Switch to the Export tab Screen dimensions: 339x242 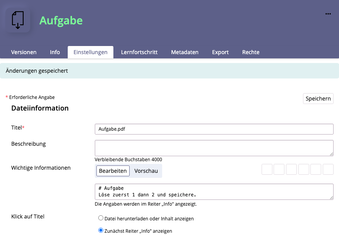click(x=220, y=52)
